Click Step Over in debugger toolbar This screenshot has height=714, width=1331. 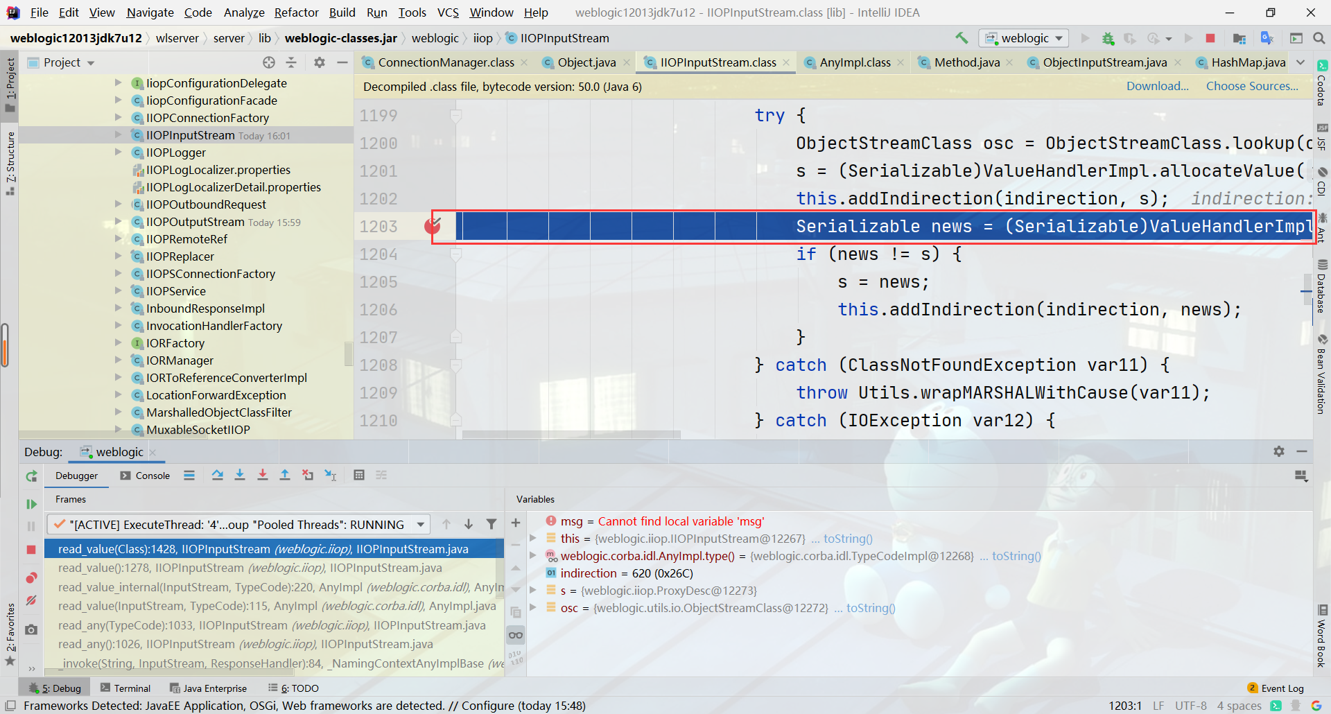point(218,475)
